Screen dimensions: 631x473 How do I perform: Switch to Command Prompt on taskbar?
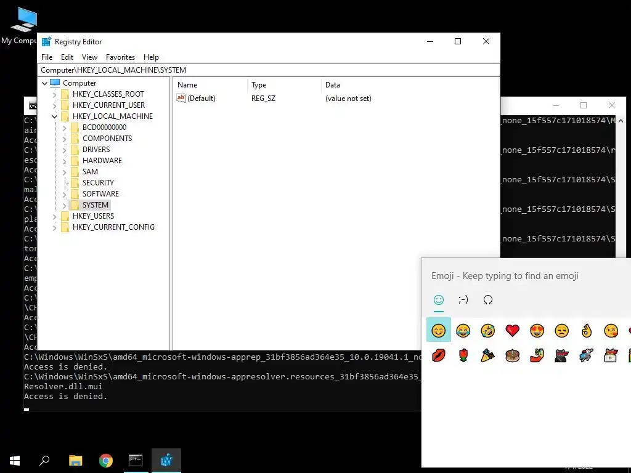[x=136, y=460]
